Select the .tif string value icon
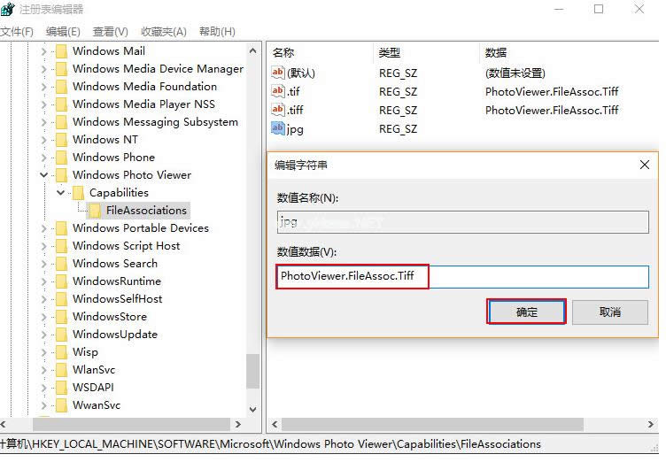 (x=278, y=91)
